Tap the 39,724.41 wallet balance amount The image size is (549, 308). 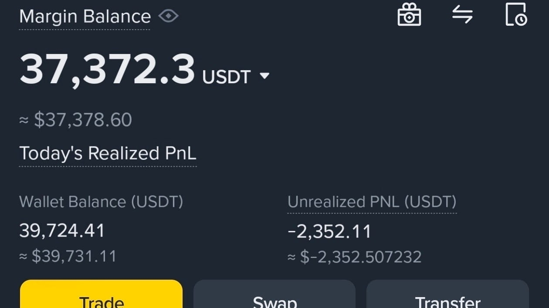tap(62, 231)
